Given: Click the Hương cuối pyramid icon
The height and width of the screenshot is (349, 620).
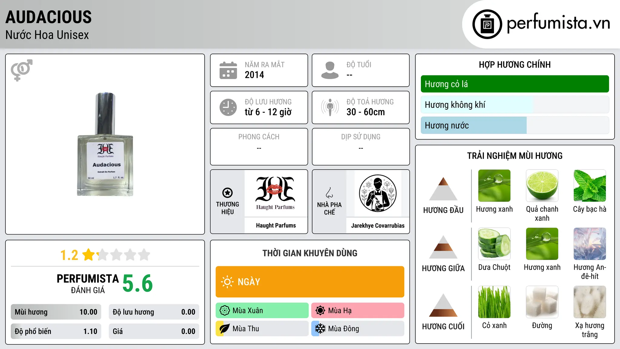Looking at the screenshot, I should pos(443,305).
